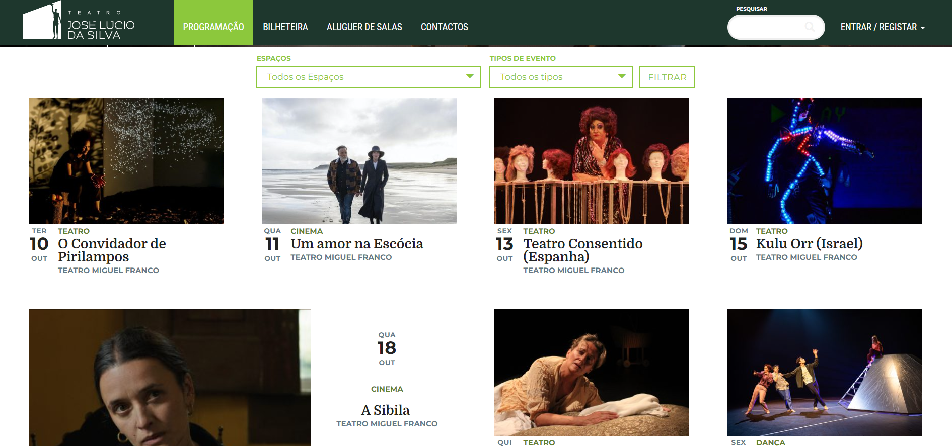Click the Teatro José Lúcio da Silva logo
The image size is (952, 446).
(x=79, y=21)
